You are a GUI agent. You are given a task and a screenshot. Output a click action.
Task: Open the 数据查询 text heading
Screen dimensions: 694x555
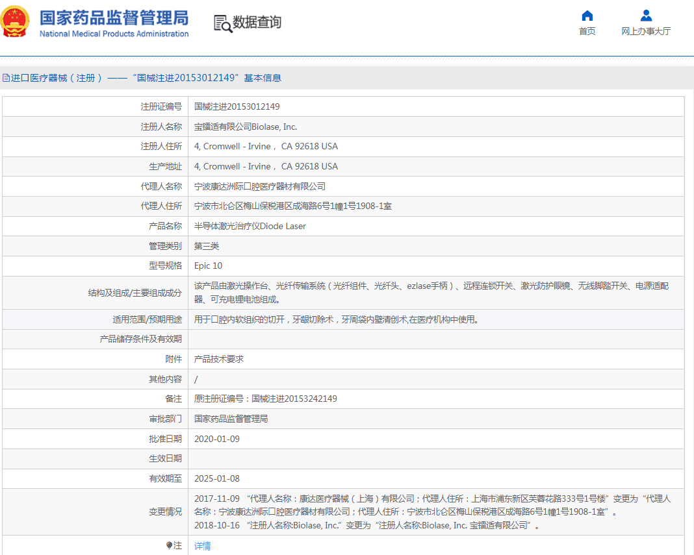point(257,23)
